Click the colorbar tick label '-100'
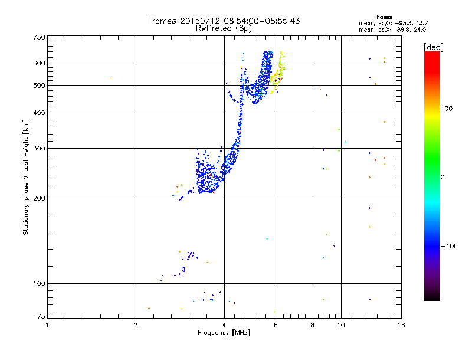Screen dimensions: 472x354 click(450, 246)
